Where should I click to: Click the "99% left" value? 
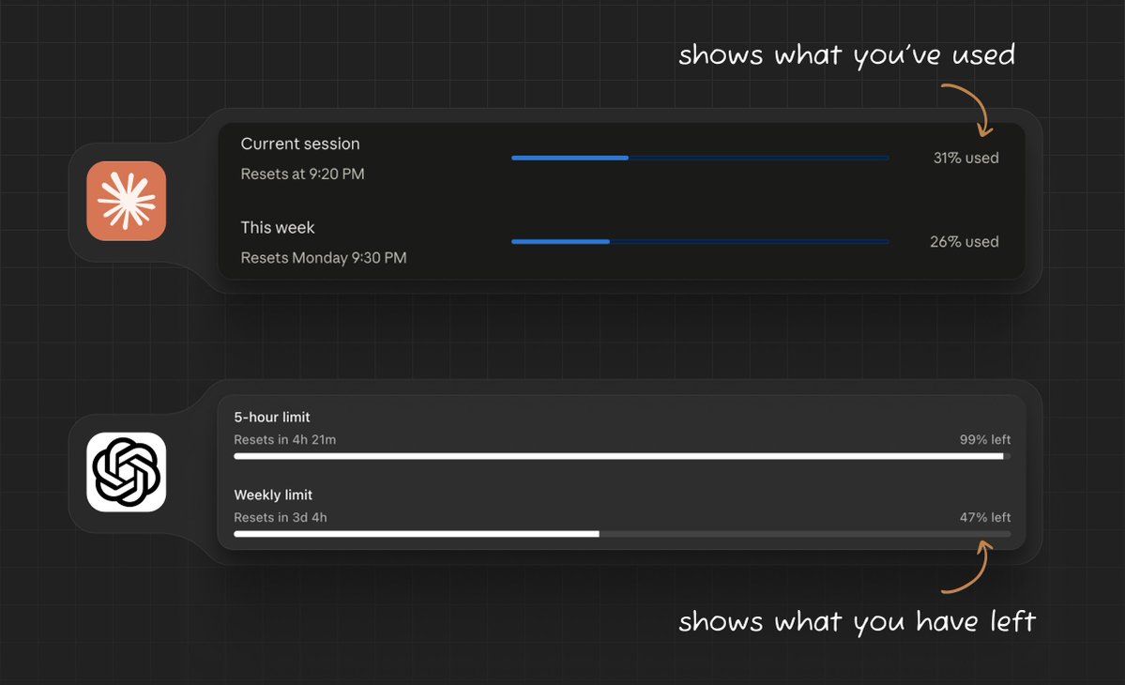985,440
